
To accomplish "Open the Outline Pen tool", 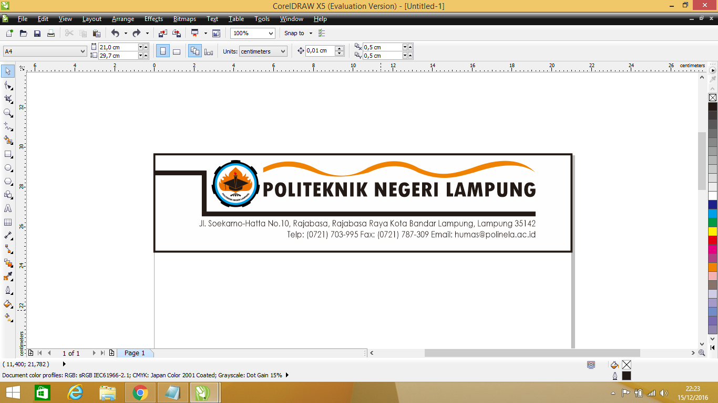I will tap(8, 290).
